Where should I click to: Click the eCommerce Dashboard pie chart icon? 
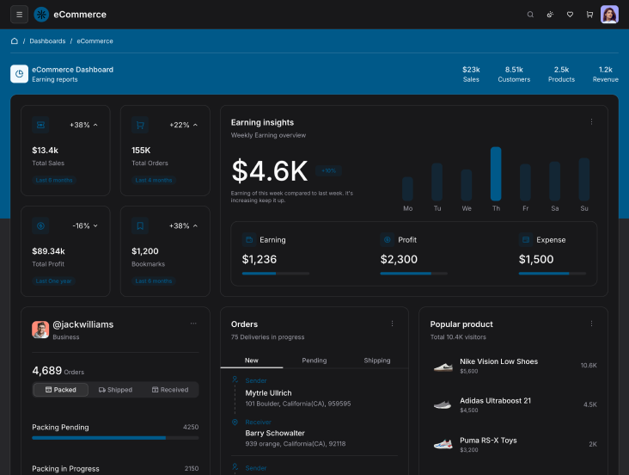click(19, 74)
